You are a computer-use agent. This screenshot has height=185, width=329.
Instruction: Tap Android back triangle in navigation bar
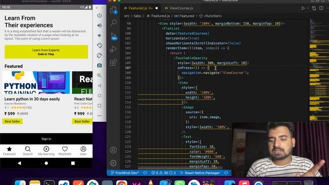[x=20, y=163]
